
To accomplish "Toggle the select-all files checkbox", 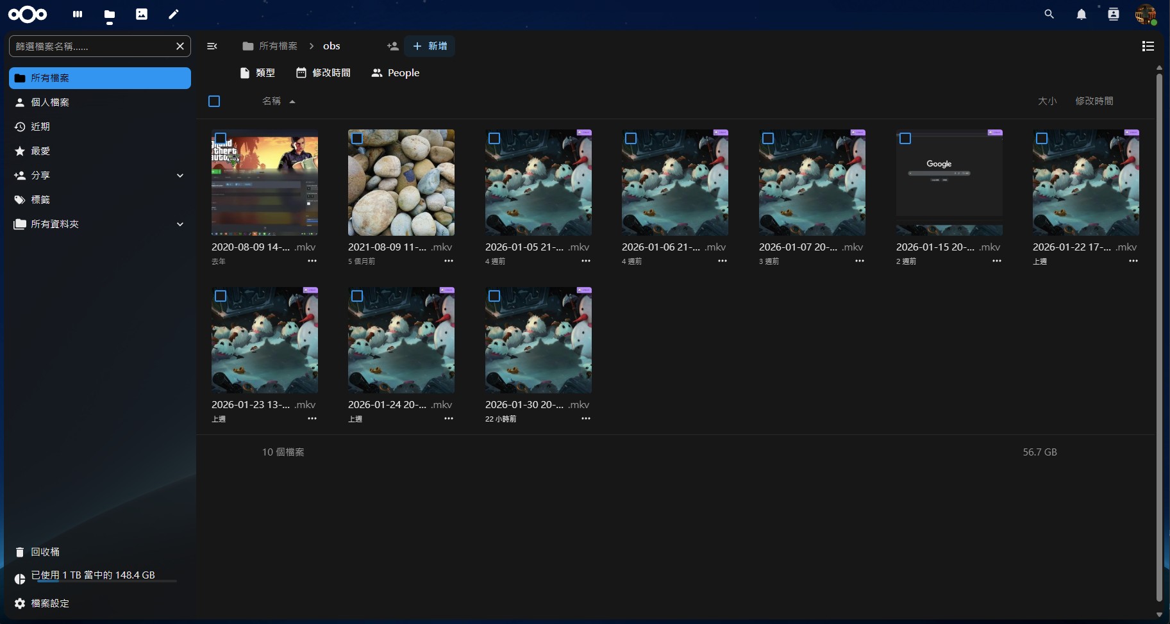I will tap(214, 101).
